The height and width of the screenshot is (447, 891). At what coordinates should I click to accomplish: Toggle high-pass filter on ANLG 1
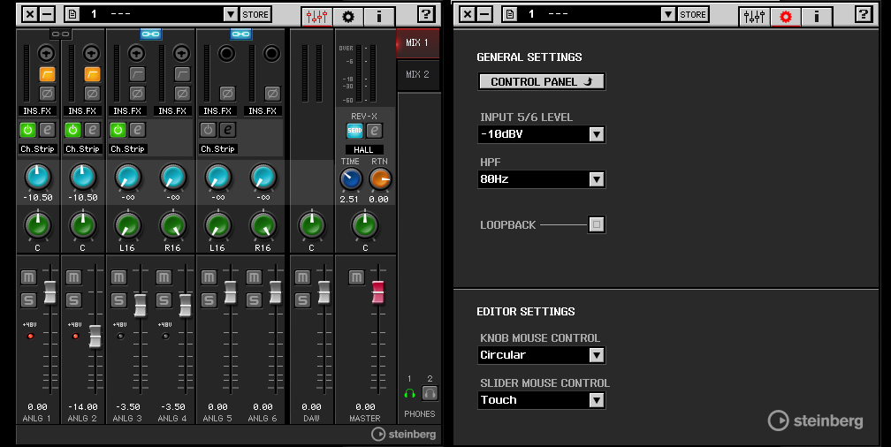click(x=47, y=74)
